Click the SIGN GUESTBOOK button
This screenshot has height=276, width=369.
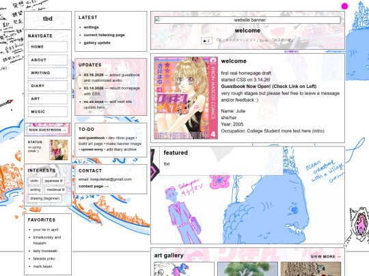pos(48,129)
